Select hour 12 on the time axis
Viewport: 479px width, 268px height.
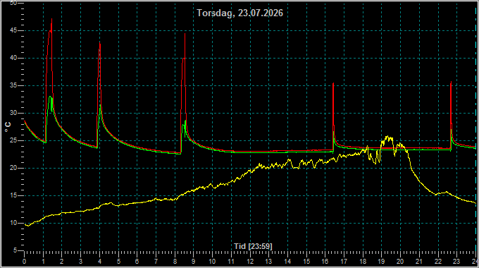(x=251, y=262)
